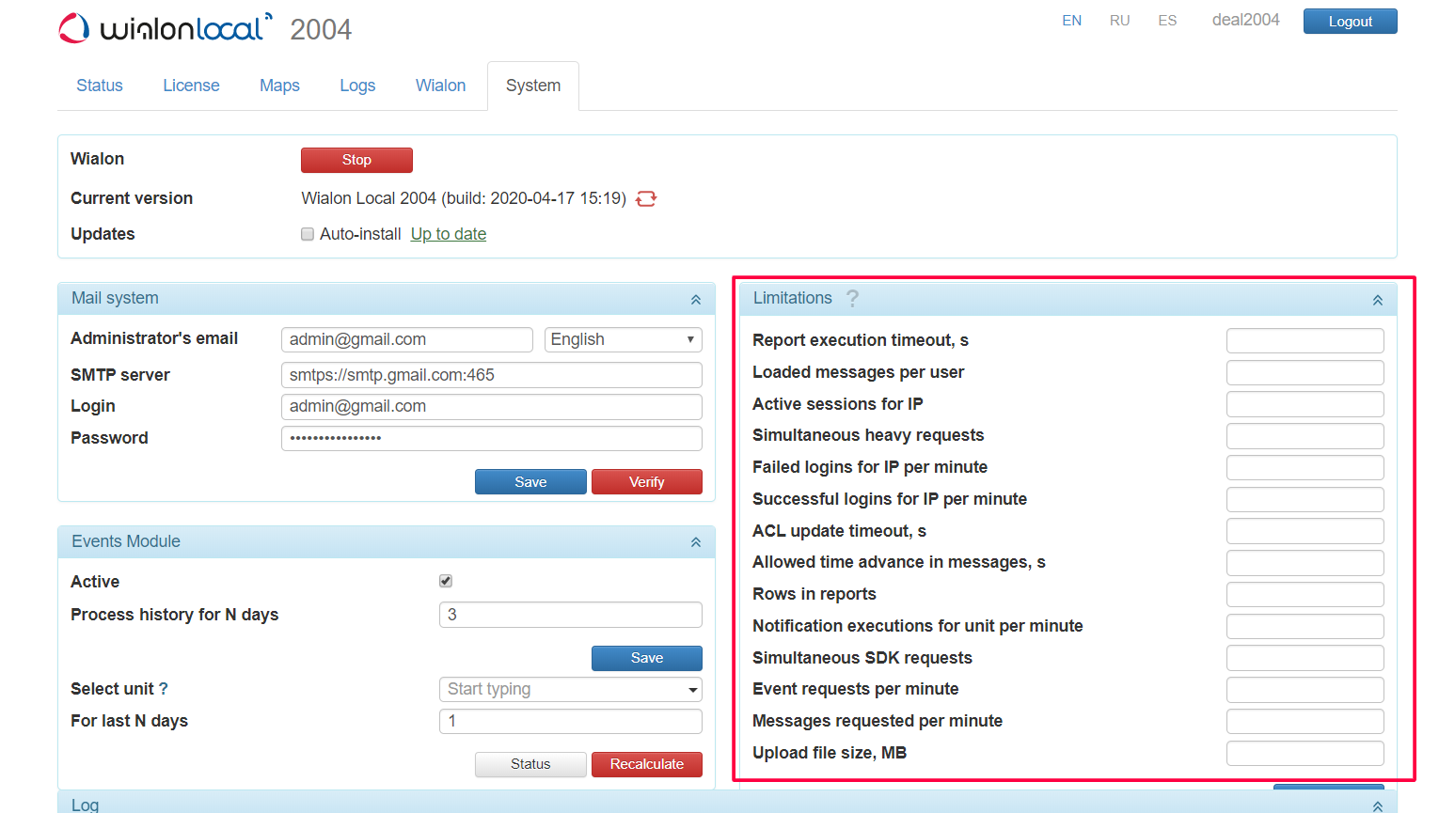Image resolution: width=1439 pixels, height=813 pixels.
Task: Refresh the current version information
Action: 646,198
